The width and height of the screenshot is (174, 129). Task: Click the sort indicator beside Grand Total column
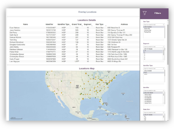tap(82, 26)
